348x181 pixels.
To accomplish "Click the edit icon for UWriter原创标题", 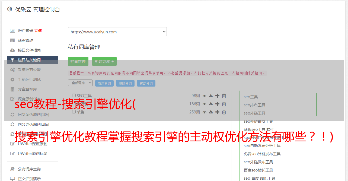I will [x=12, y=154].
